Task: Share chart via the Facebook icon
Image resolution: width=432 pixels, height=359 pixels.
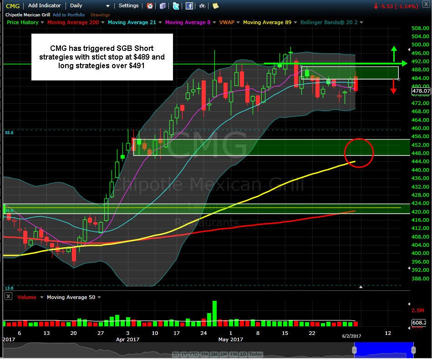Action: pyautogui.click(x=189, y=6)
